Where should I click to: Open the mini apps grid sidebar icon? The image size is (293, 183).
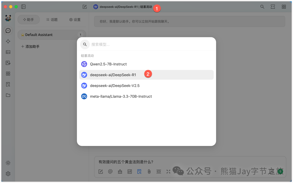click(8, 74)
